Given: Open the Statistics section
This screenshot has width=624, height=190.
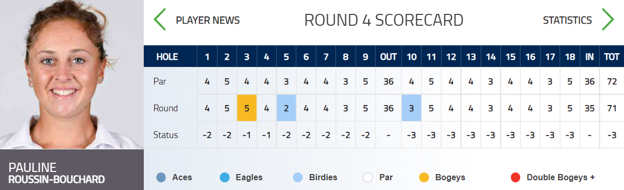Looking at the screenshot, I should 567,20.
